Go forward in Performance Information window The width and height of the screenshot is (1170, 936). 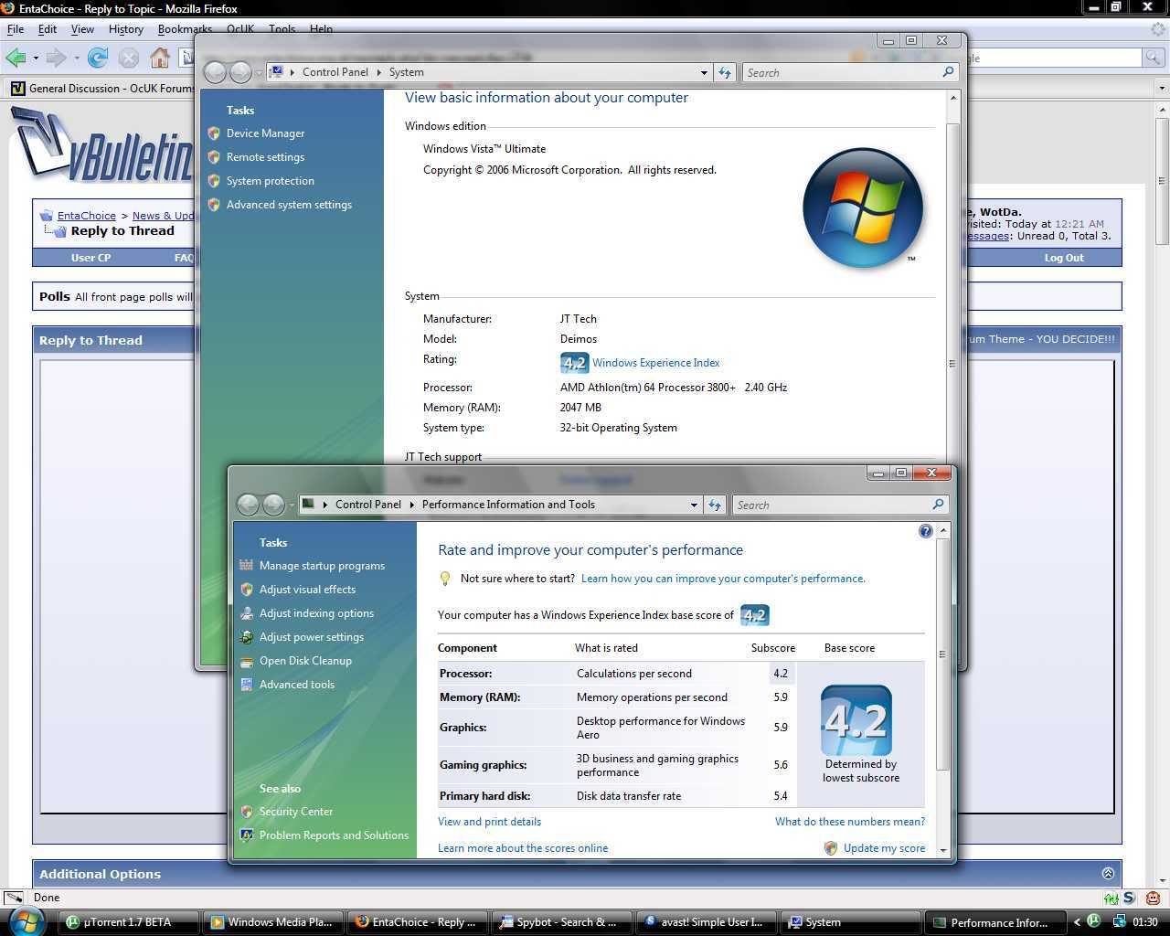coord(272,505)
